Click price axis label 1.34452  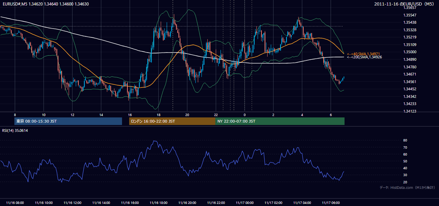pos(410,89)
